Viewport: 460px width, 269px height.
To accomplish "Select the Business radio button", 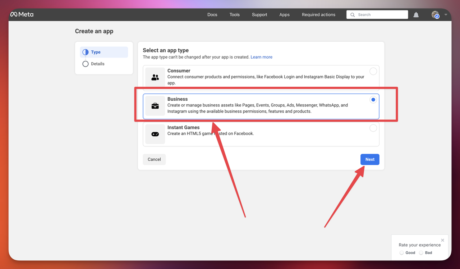I will click(373, 100).
